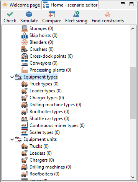Select the 'Roofbolter types (0)' row text
Viewport: 138px width, 182px height.
[x=49, y=112]
